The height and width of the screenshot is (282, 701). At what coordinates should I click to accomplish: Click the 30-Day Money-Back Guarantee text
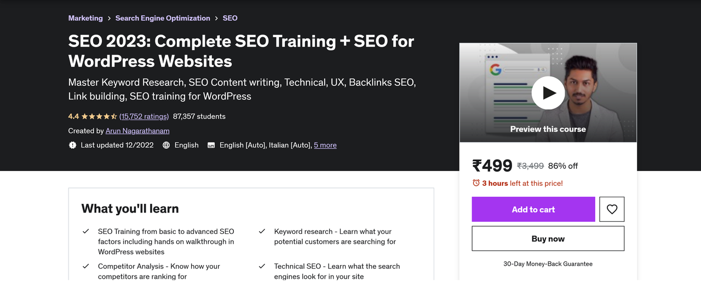(x=548, y=264)
